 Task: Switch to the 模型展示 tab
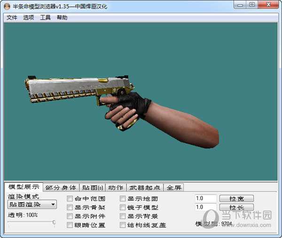point(24,187)
